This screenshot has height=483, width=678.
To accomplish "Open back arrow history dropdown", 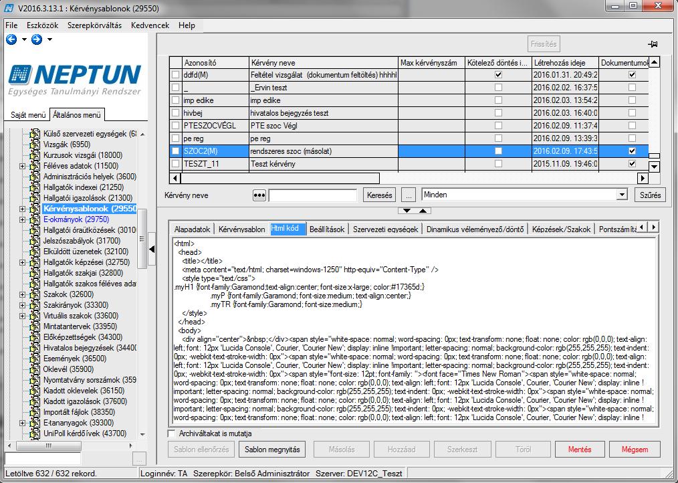I will click(x=24, y=39).
